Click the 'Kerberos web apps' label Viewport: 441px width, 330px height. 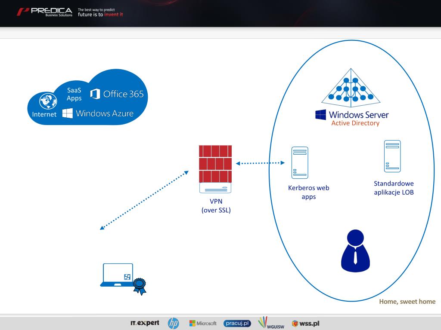[x=308, y=192]
